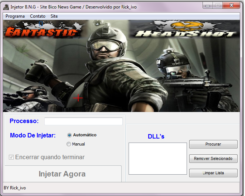This screenshot has width=245, height=196.
Task: Click the game banner image
Action: [x=121, y=66]
